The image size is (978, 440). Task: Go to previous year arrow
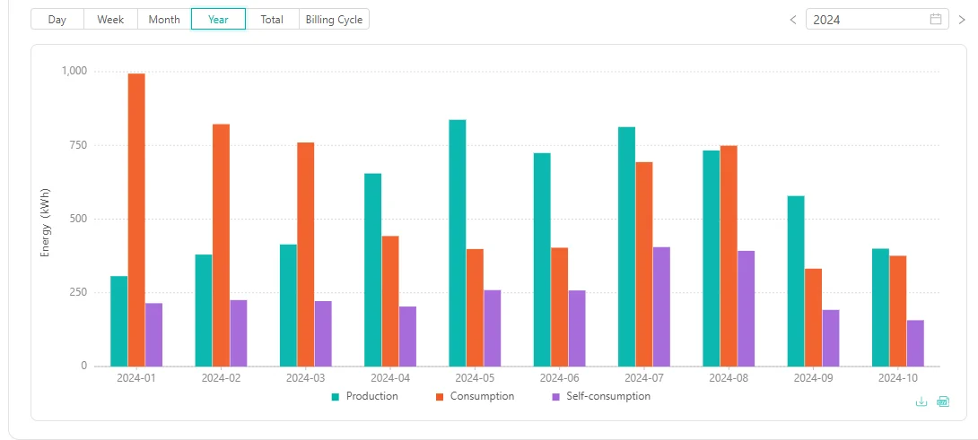click(x=793, y=20)
